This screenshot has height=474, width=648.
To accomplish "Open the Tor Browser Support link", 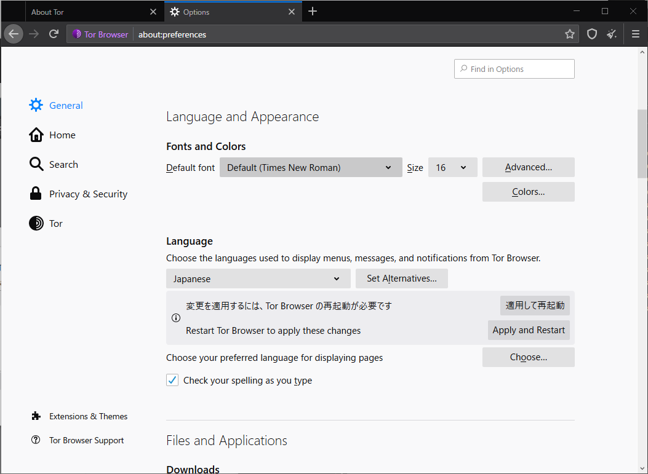I will (86, 440).
